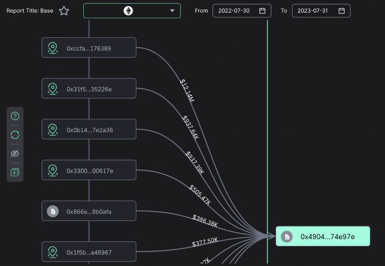Click the To date field 2023-07-31

click(x=321, y=11)
